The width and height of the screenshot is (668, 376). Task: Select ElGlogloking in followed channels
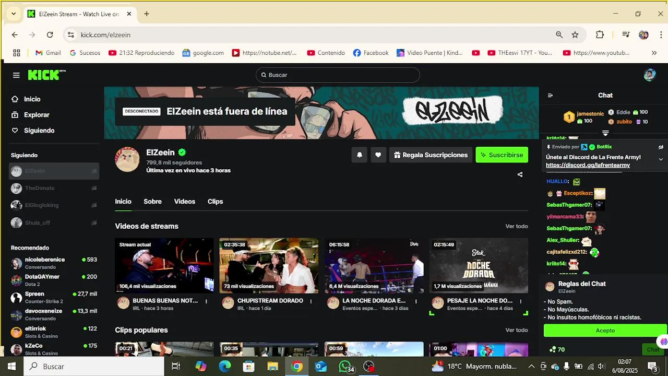pyautogui.click(x=54, y=205)
